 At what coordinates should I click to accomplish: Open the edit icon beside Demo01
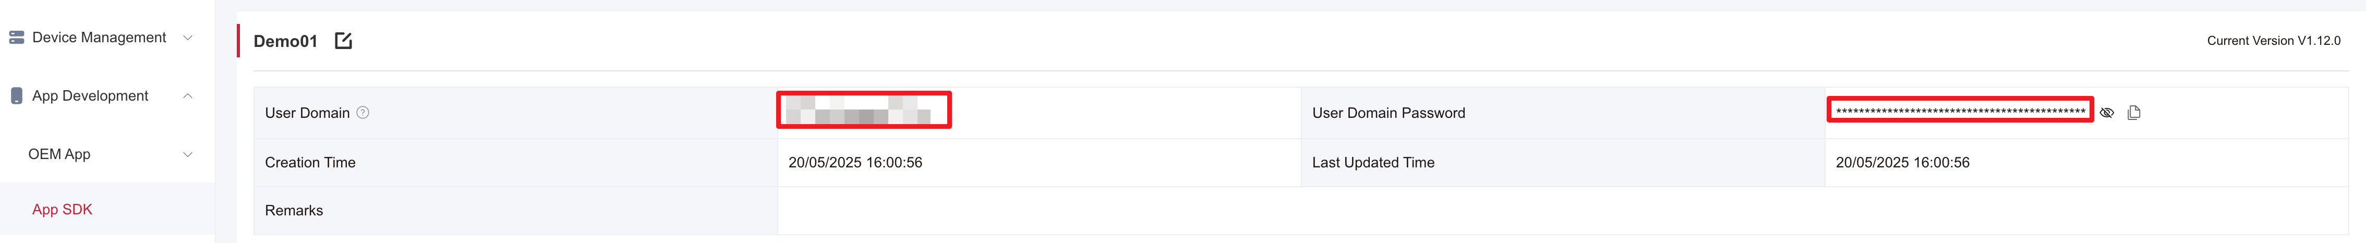(x=344, y=40)
